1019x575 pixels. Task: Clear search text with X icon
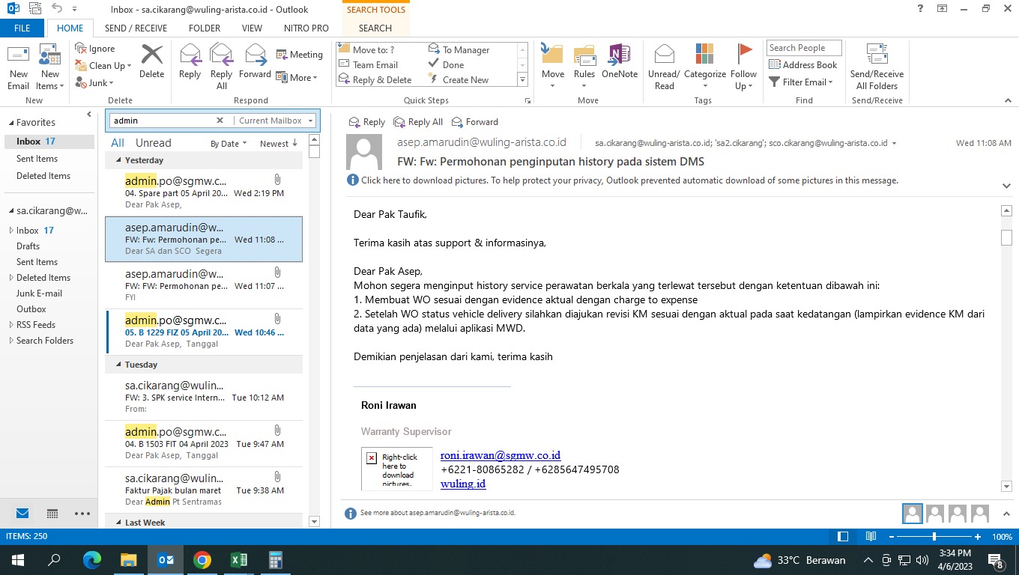coord(220,121)
